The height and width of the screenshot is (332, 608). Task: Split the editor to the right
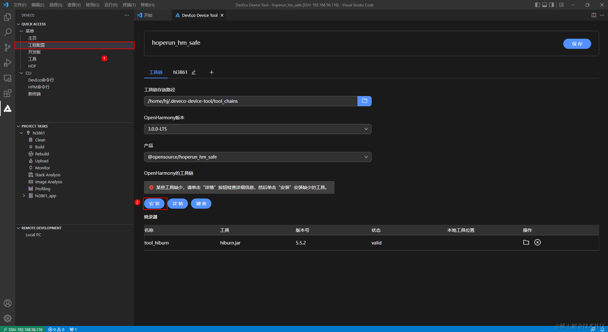594,15
